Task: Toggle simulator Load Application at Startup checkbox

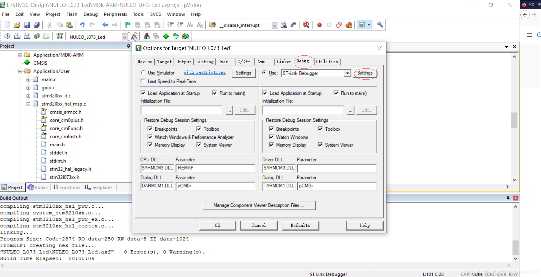Action: 143,93
